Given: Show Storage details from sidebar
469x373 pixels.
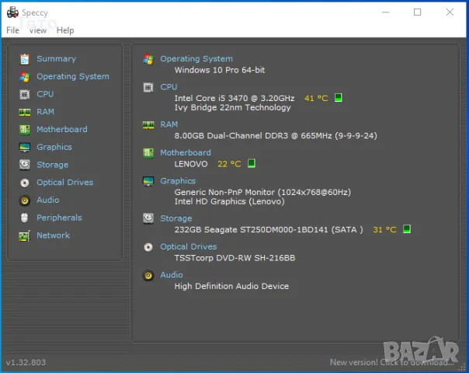Looking at the screenshot, I should (52, 165).
